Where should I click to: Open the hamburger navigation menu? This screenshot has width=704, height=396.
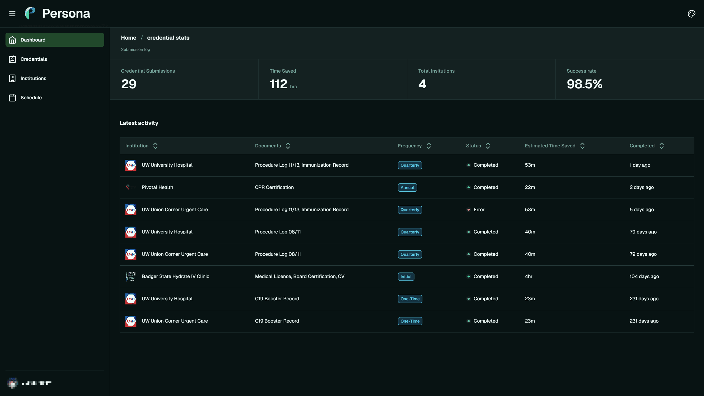(x=13, y=13)
